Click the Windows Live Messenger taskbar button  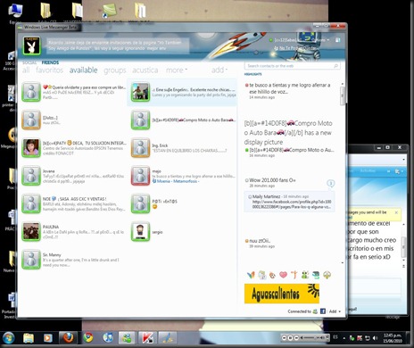click(128, 338)
